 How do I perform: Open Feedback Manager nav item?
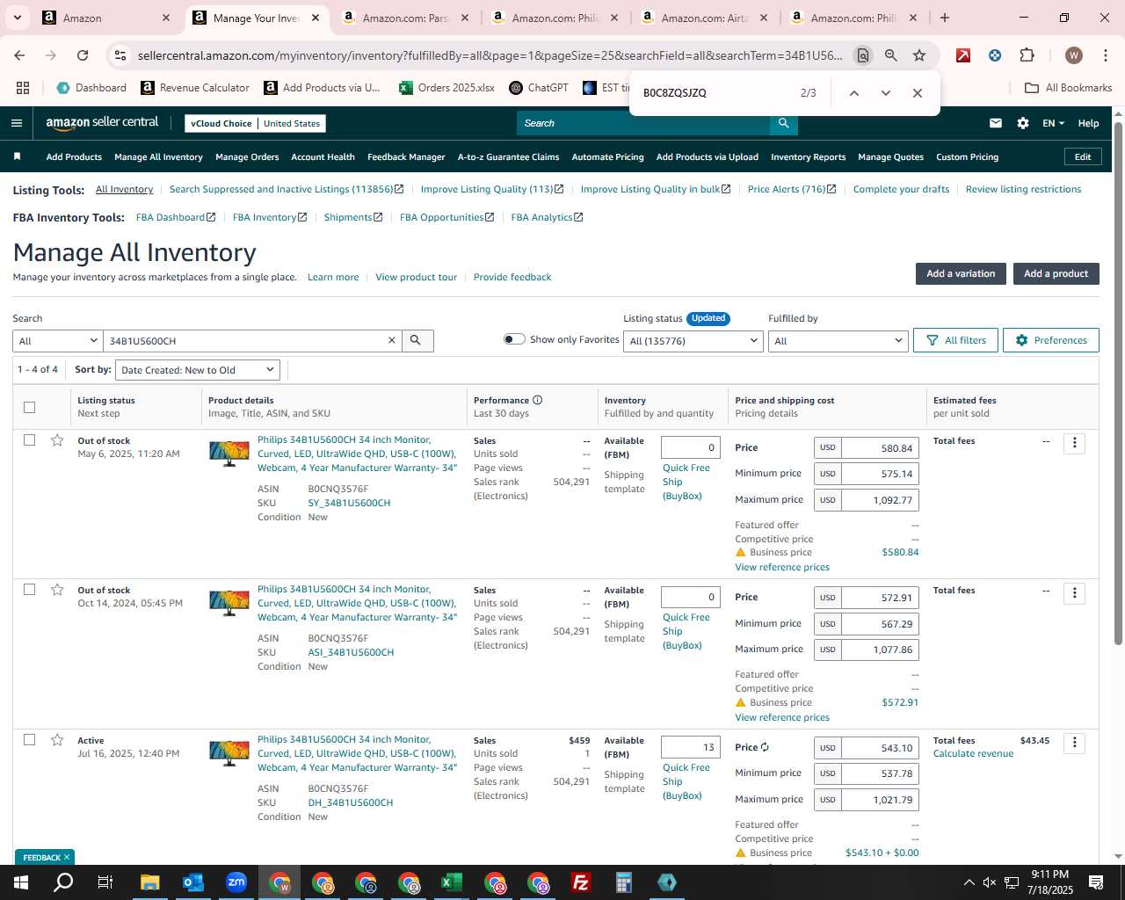point(406,157)
